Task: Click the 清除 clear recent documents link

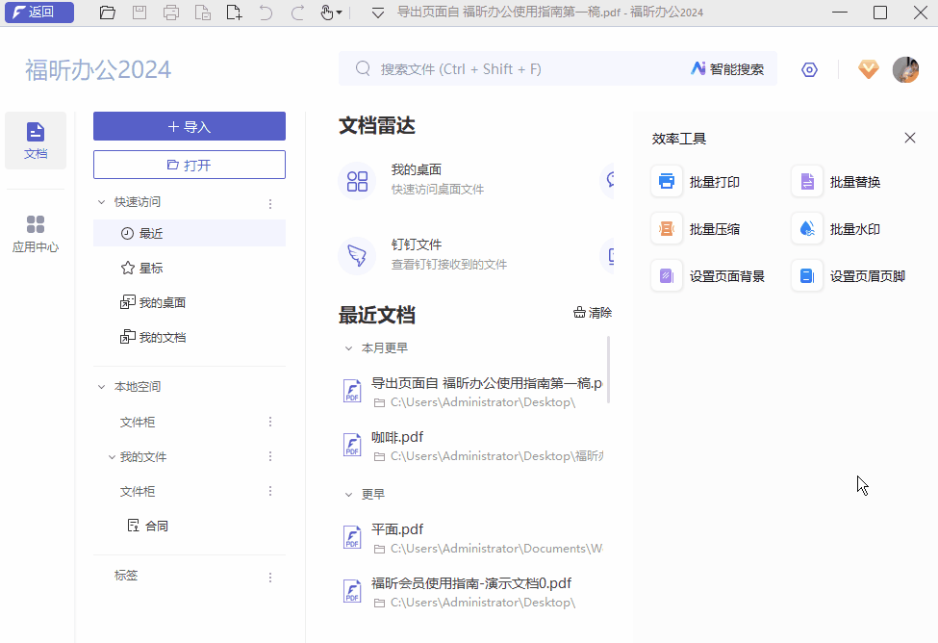Action: click(591, 312)
